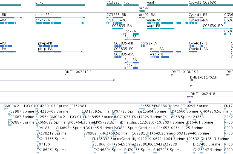Click EST LP17480.5prime
The image size is (233, 154).
coord(198,147)
